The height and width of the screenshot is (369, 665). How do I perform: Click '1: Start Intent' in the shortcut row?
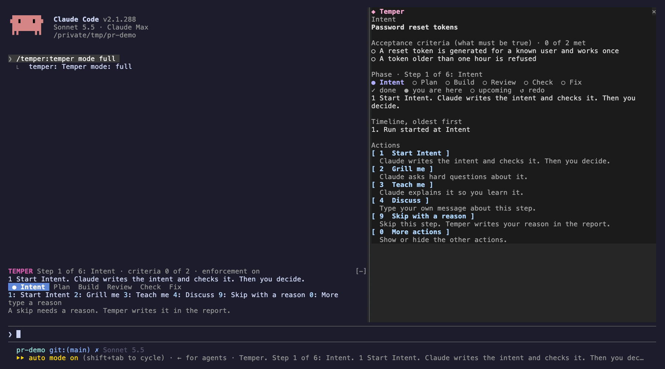click(x=39, y=295)
